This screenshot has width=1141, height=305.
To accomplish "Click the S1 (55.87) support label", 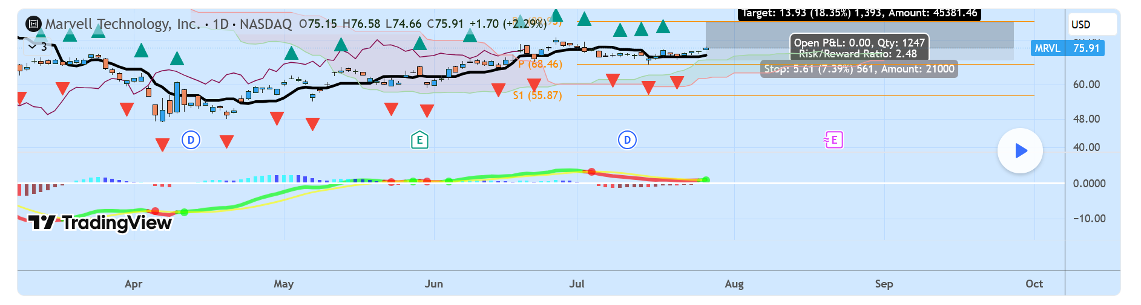I will pos(538,95).
